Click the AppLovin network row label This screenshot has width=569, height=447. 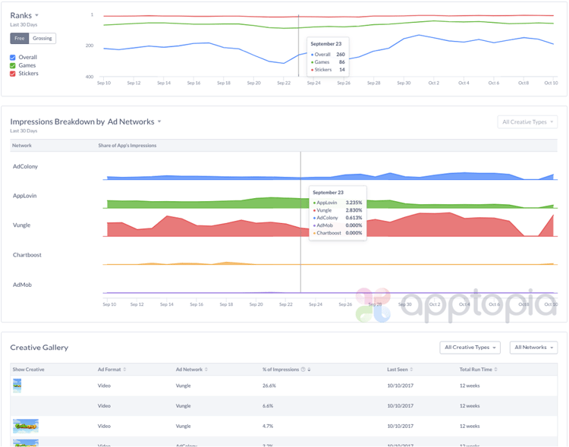(x=25, y=196)
